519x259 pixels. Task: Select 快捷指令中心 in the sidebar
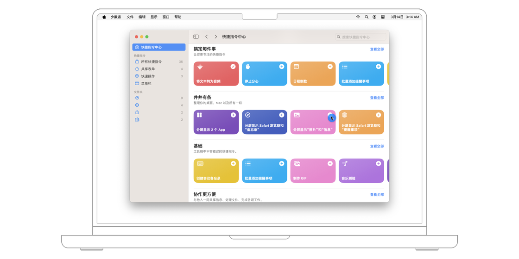pyautogui.click(x=159, y=47)
